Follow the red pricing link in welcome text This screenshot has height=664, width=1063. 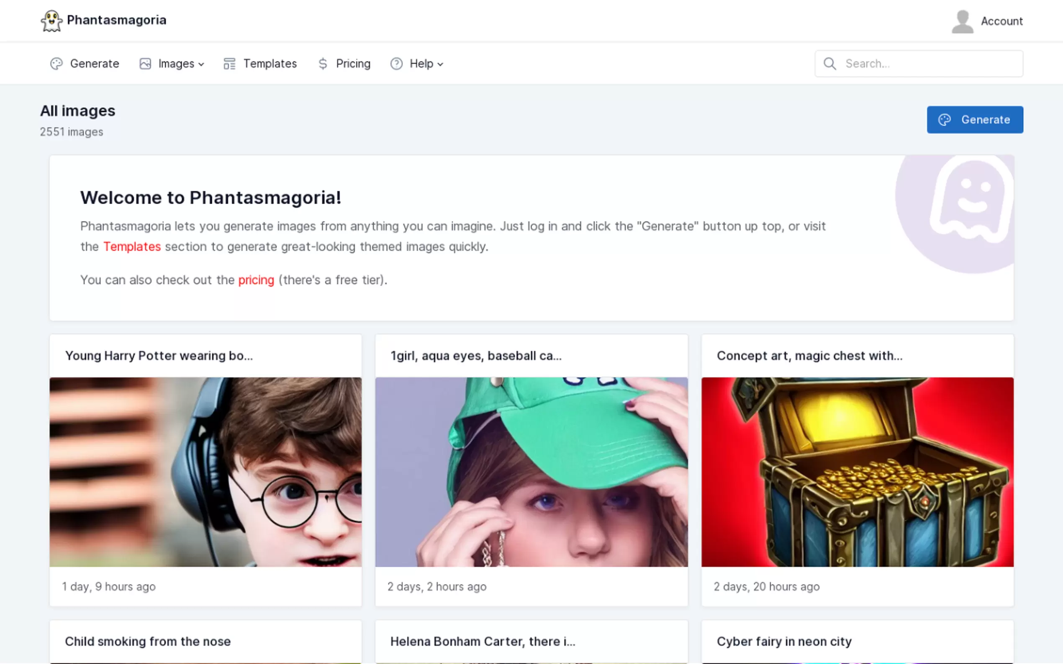coord(256,280)
